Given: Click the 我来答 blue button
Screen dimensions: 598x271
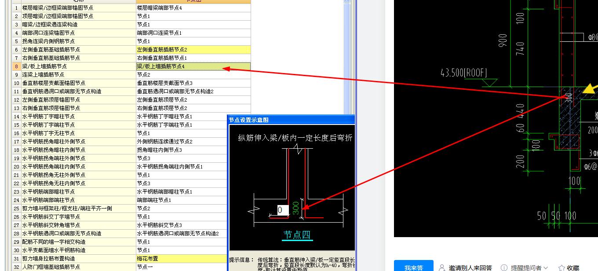Looking at the screenshot, I should pyautogui.click(x=414, y=266).
